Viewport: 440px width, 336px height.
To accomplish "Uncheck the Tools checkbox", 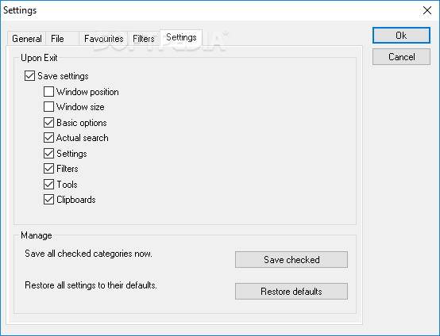I will (48, 184).
